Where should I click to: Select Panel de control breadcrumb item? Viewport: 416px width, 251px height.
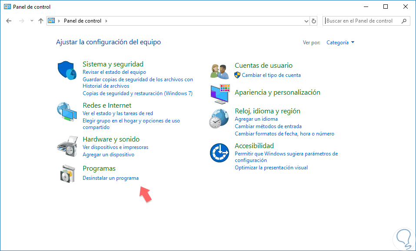(83, 21)
